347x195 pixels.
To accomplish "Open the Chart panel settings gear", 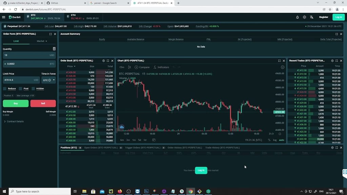I will (283, 67).
